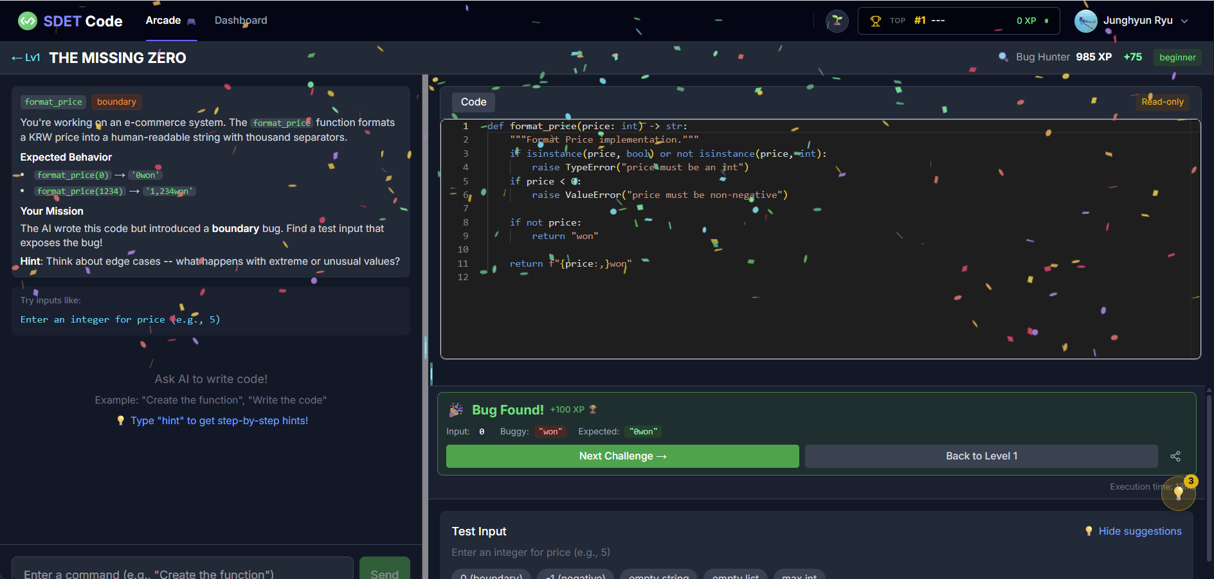Click the share icon beside Back to Level 1
The height and width of the screenshot is (579, 1214).
(x=1175, y=456)
